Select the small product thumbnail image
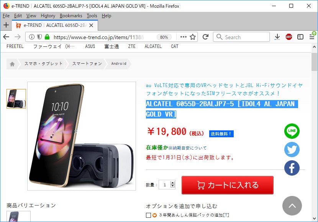318x222 pixels. [16, 99]
